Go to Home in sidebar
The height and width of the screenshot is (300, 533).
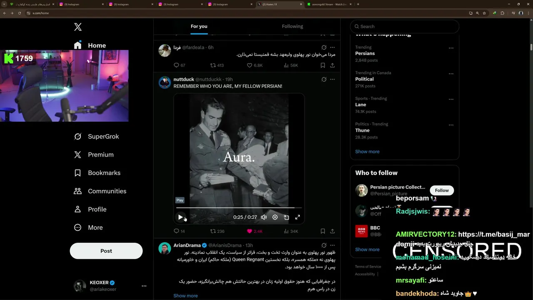tap(90, 45)
